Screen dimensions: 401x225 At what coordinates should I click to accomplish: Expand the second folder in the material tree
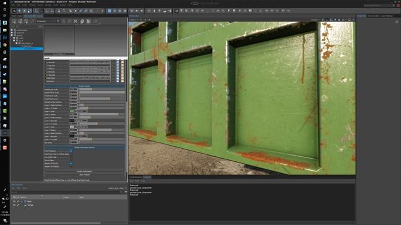coord(12,32)
